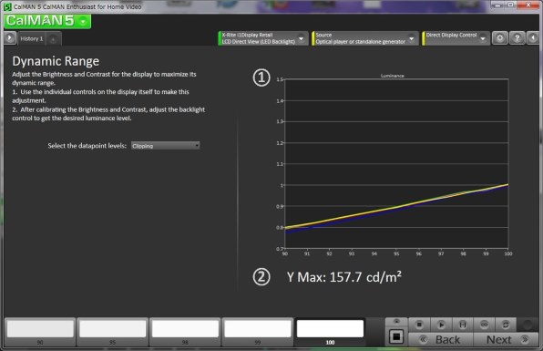Minimize the CalMAN window
This screenshot has width=543, height=351.
[x=497, y=5]
